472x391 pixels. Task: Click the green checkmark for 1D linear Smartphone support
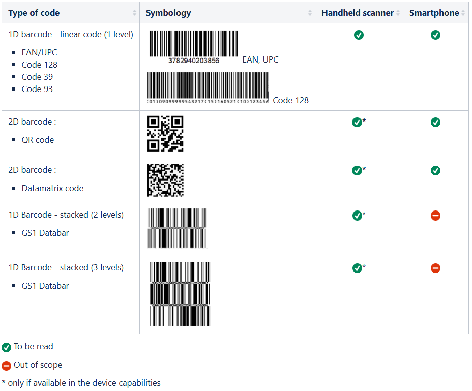tap(435, 35)
